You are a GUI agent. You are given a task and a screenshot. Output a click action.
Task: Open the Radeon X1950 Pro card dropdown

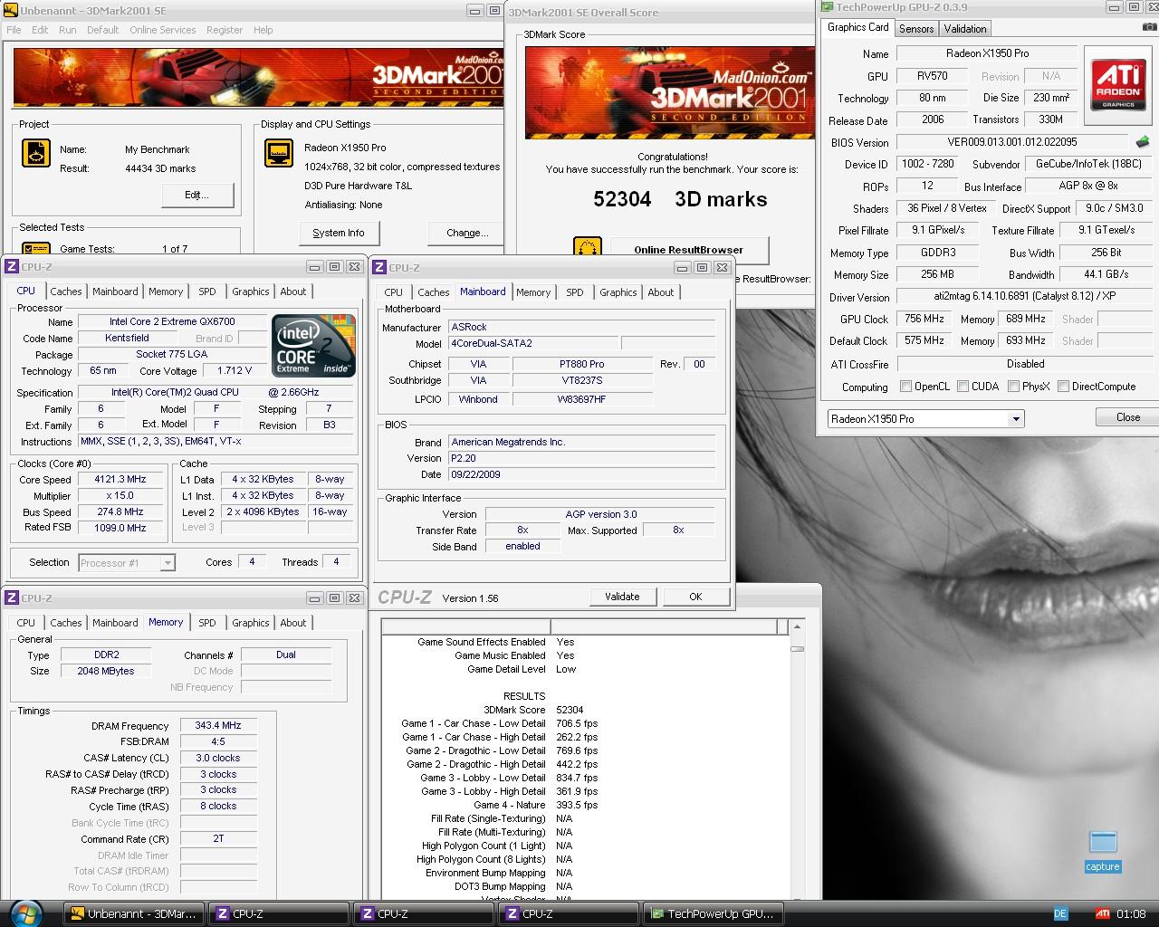click(x=1016, y=419)
